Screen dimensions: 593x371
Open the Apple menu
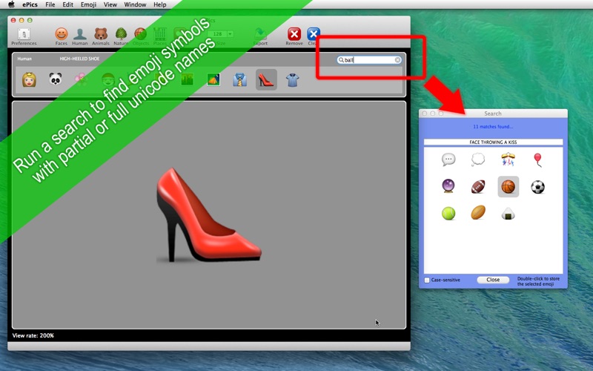tap(11, 4)
